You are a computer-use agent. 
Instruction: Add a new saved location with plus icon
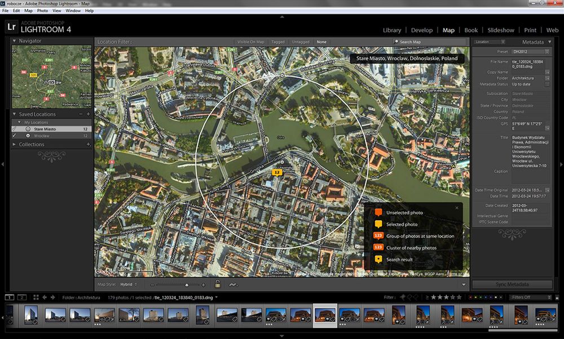click(x=88, y=114)
